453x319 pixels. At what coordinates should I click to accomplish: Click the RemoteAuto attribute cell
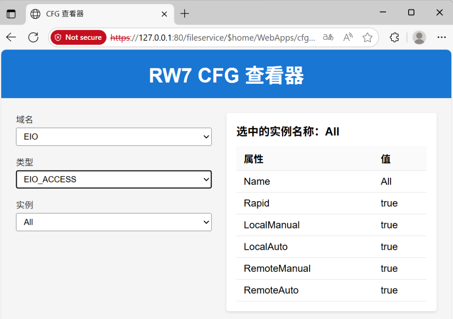point(271,290)
